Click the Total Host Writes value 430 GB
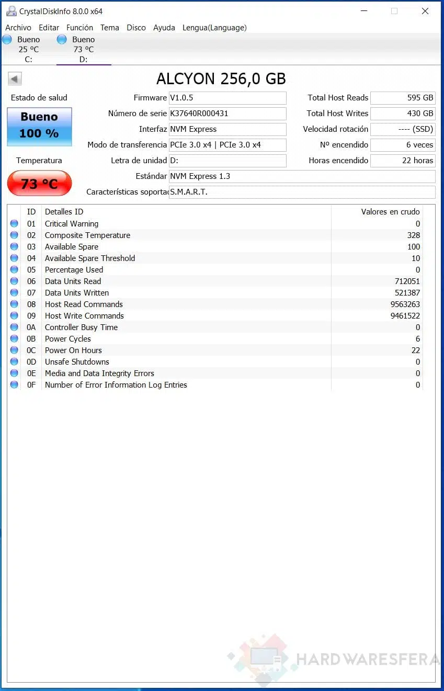The image size is (444, 691). pyautogui.click(x=403, y=114)
